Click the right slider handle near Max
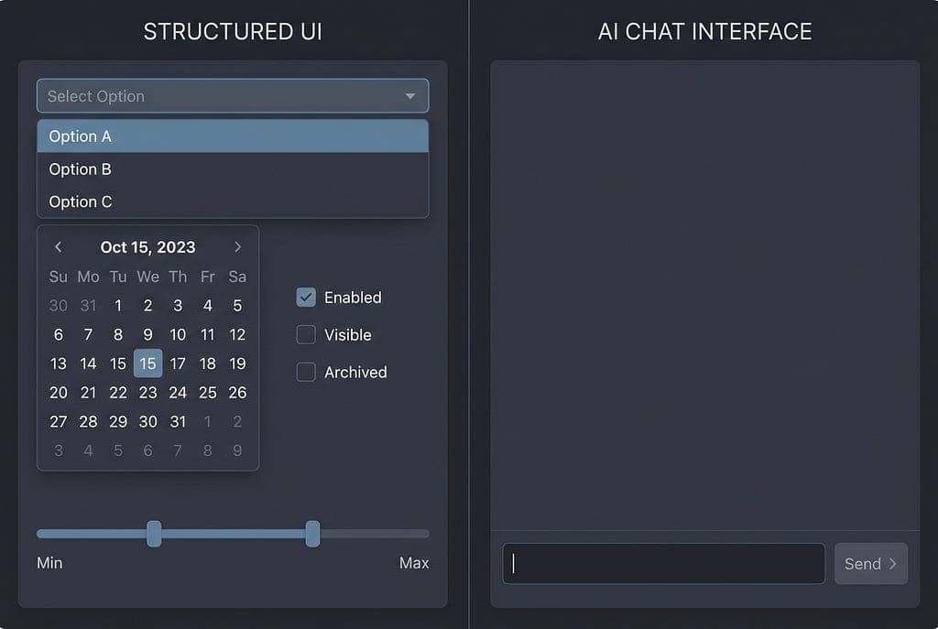The image size is (938, 629). pyautogui.click(x=313, y=534)
